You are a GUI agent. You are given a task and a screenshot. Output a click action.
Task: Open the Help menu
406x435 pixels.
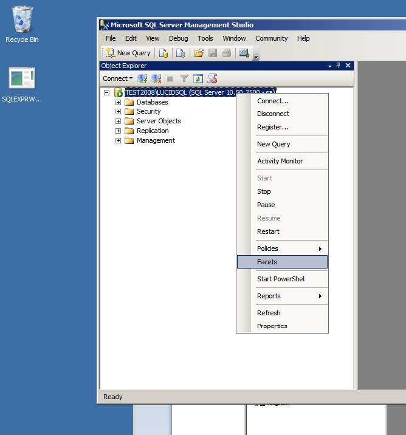tap(303, 38)
